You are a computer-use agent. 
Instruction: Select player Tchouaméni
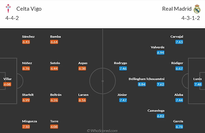click(x=155, y=79)
